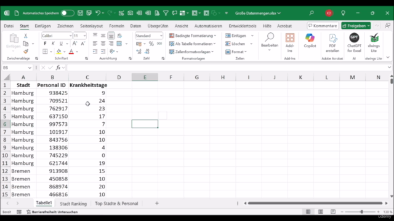394x221 pixels.
Task: Open the Bearbeiten magnifier menu
Action: tap(270, 42)
